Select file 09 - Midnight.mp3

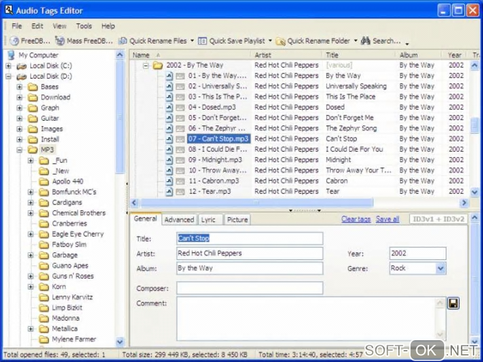[215, 160]
